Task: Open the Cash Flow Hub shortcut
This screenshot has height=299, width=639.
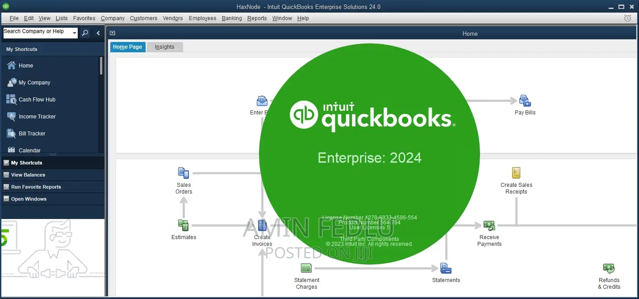Action: point(37,99)
